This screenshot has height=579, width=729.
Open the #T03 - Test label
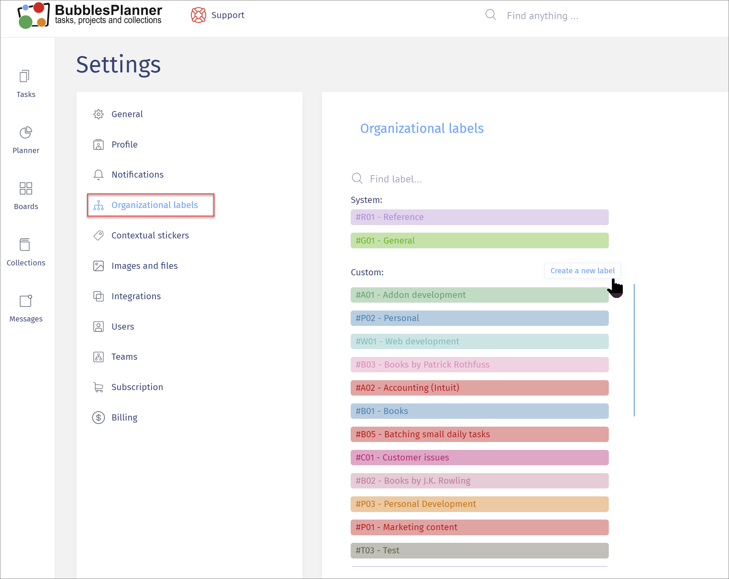479,550
